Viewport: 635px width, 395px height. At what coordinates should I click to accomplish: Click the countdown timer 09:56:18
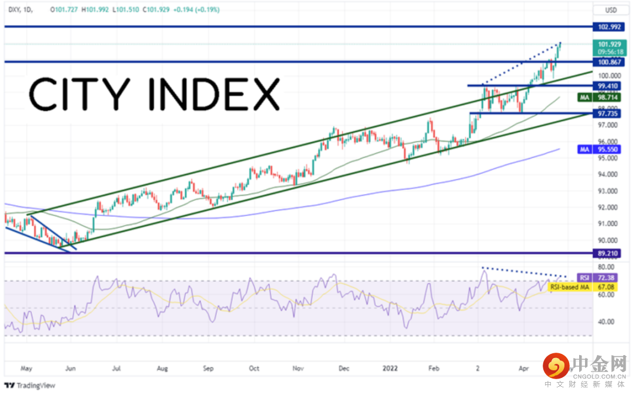611,52
